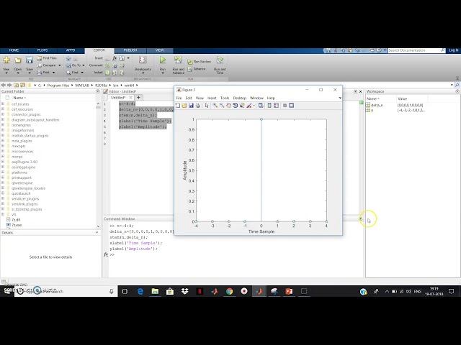Open the Compare dropdown arrow
The image size is (461, 345).
tap(60, 65)
